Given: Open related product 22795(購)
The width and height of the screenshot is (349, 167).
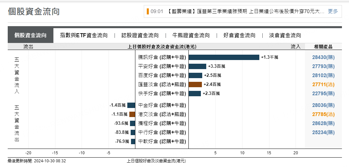Looking at the screenshot, I should (x=323, y=94).
